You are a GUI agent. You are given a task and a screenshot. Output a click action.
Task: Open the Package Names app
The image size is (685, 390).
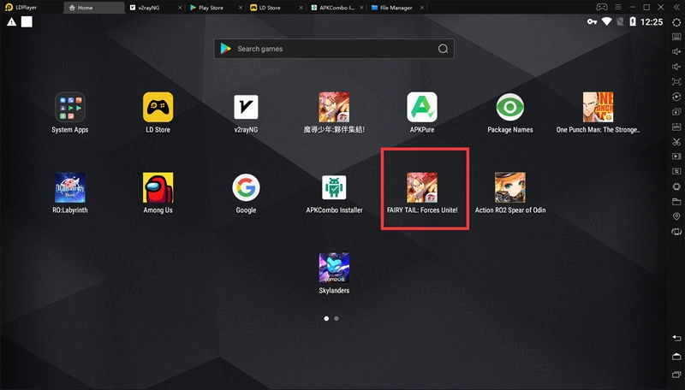pos(510,108)
